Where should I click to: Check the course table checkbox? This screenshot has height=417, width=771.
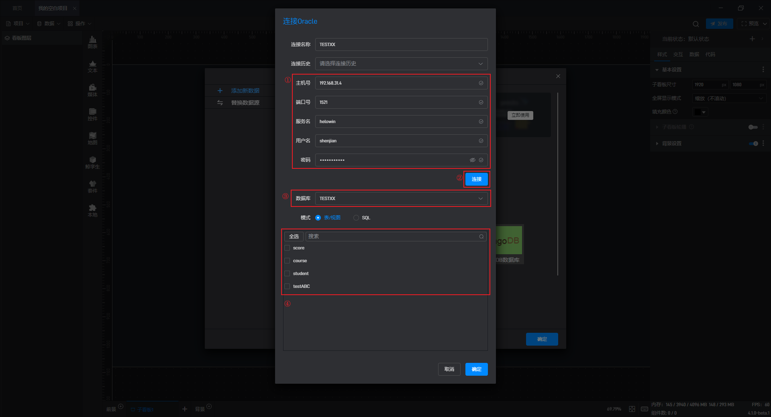point(287,261)
